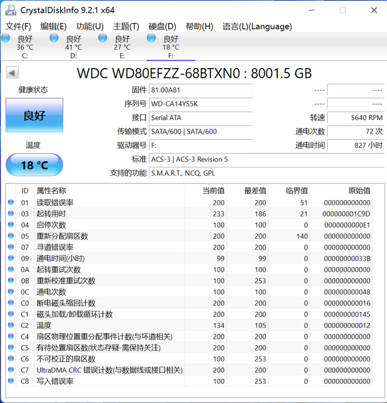Viewport: 387px width, 403px height.
Task: Click status dot for C2 温度
Action: click(11, 325)
